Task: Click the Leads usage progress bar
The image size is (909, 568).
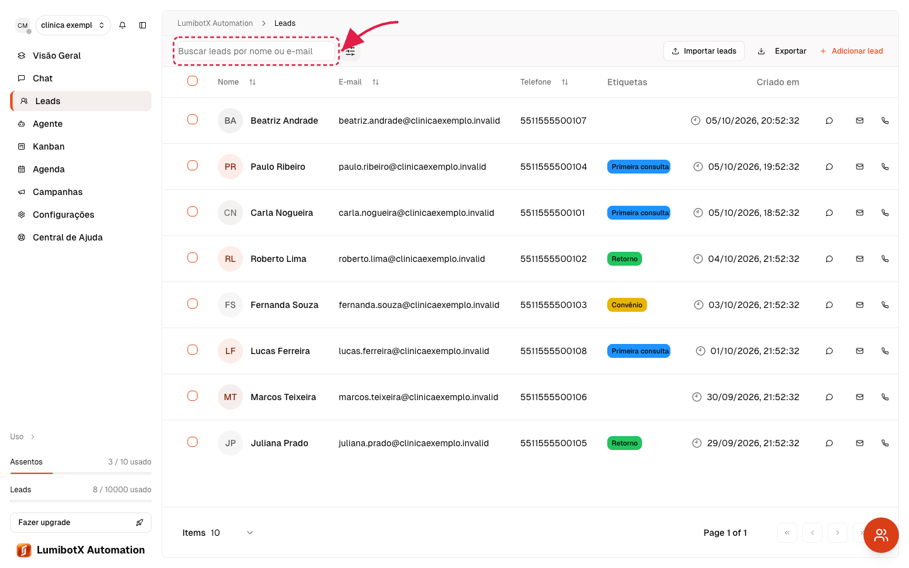Action: tap(81, 500)
